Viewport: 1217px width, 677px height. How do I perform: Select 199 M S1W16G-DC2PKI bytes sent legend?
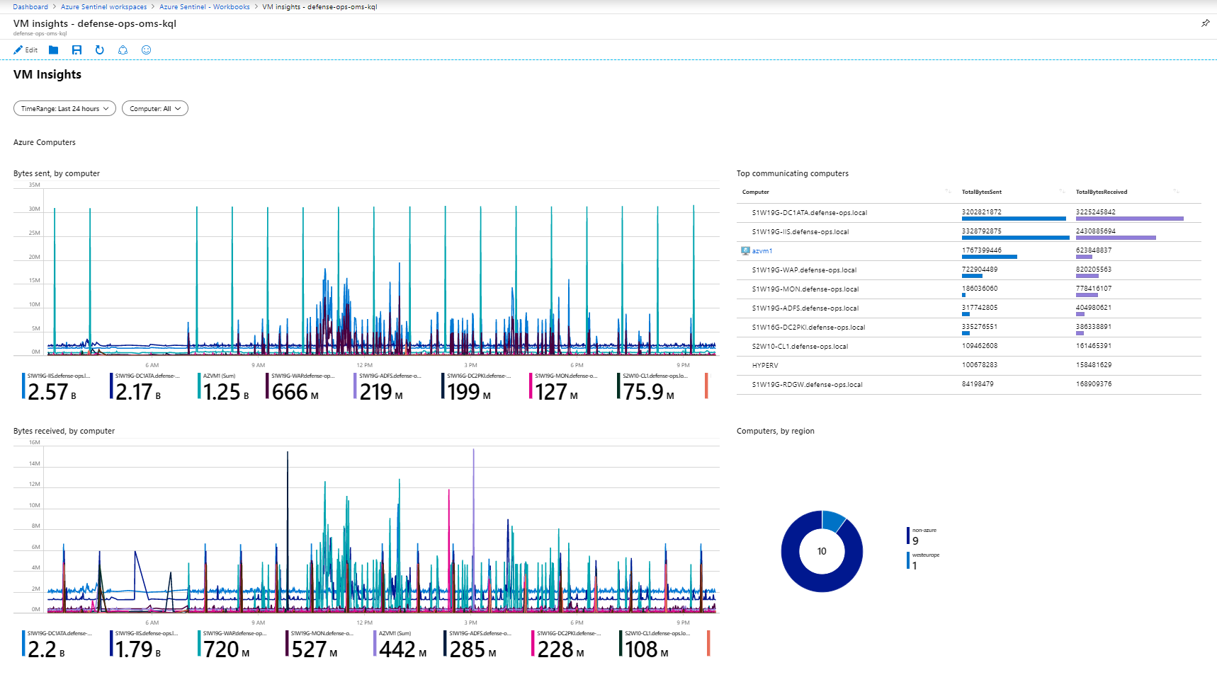pyautogui.click(x=477, y=387)
